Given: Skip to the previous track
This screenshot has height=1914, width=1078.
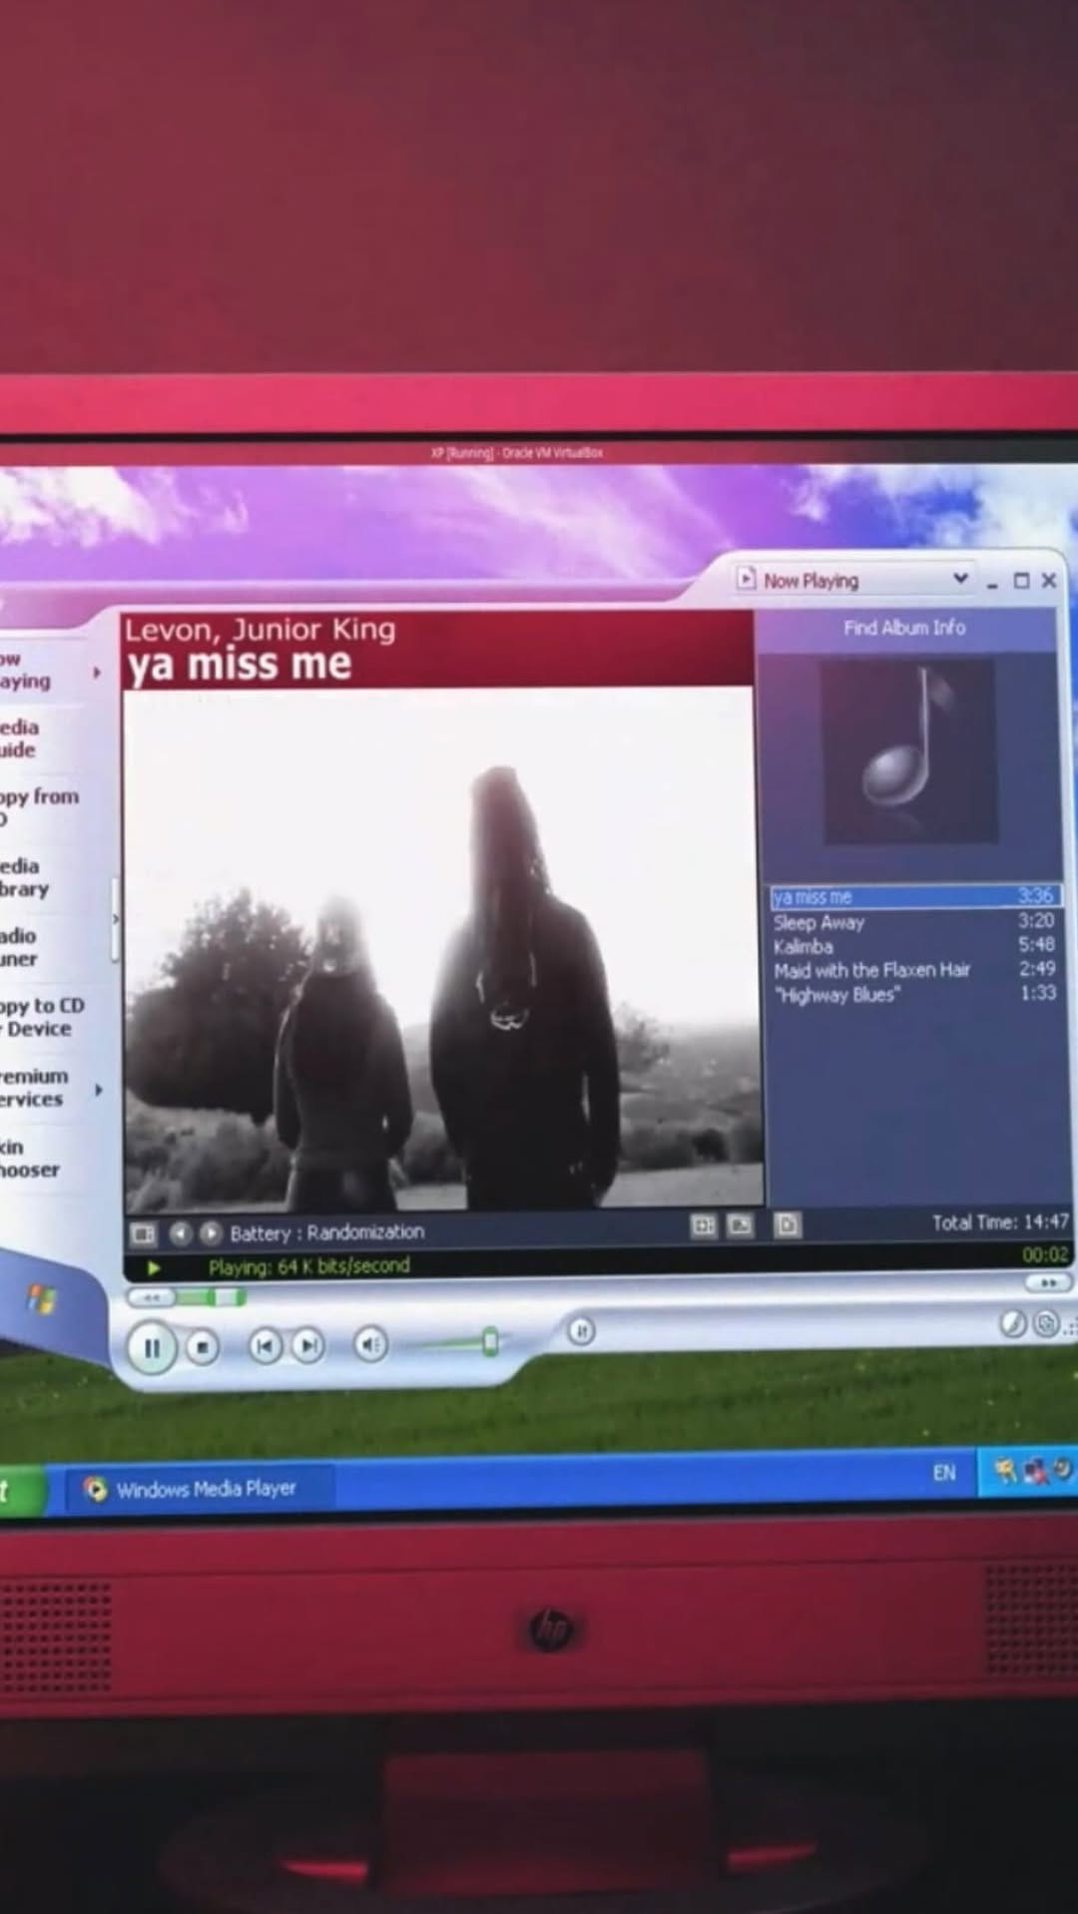Looking at the screenshot, I should coord(265,1346).
